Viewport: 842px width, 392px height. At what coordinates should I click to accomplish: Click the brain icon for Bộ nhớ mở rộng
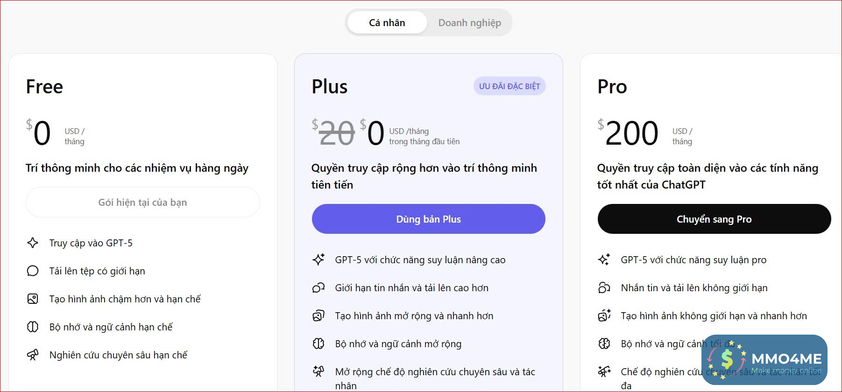pyautogui.click(x=318, y=344)
